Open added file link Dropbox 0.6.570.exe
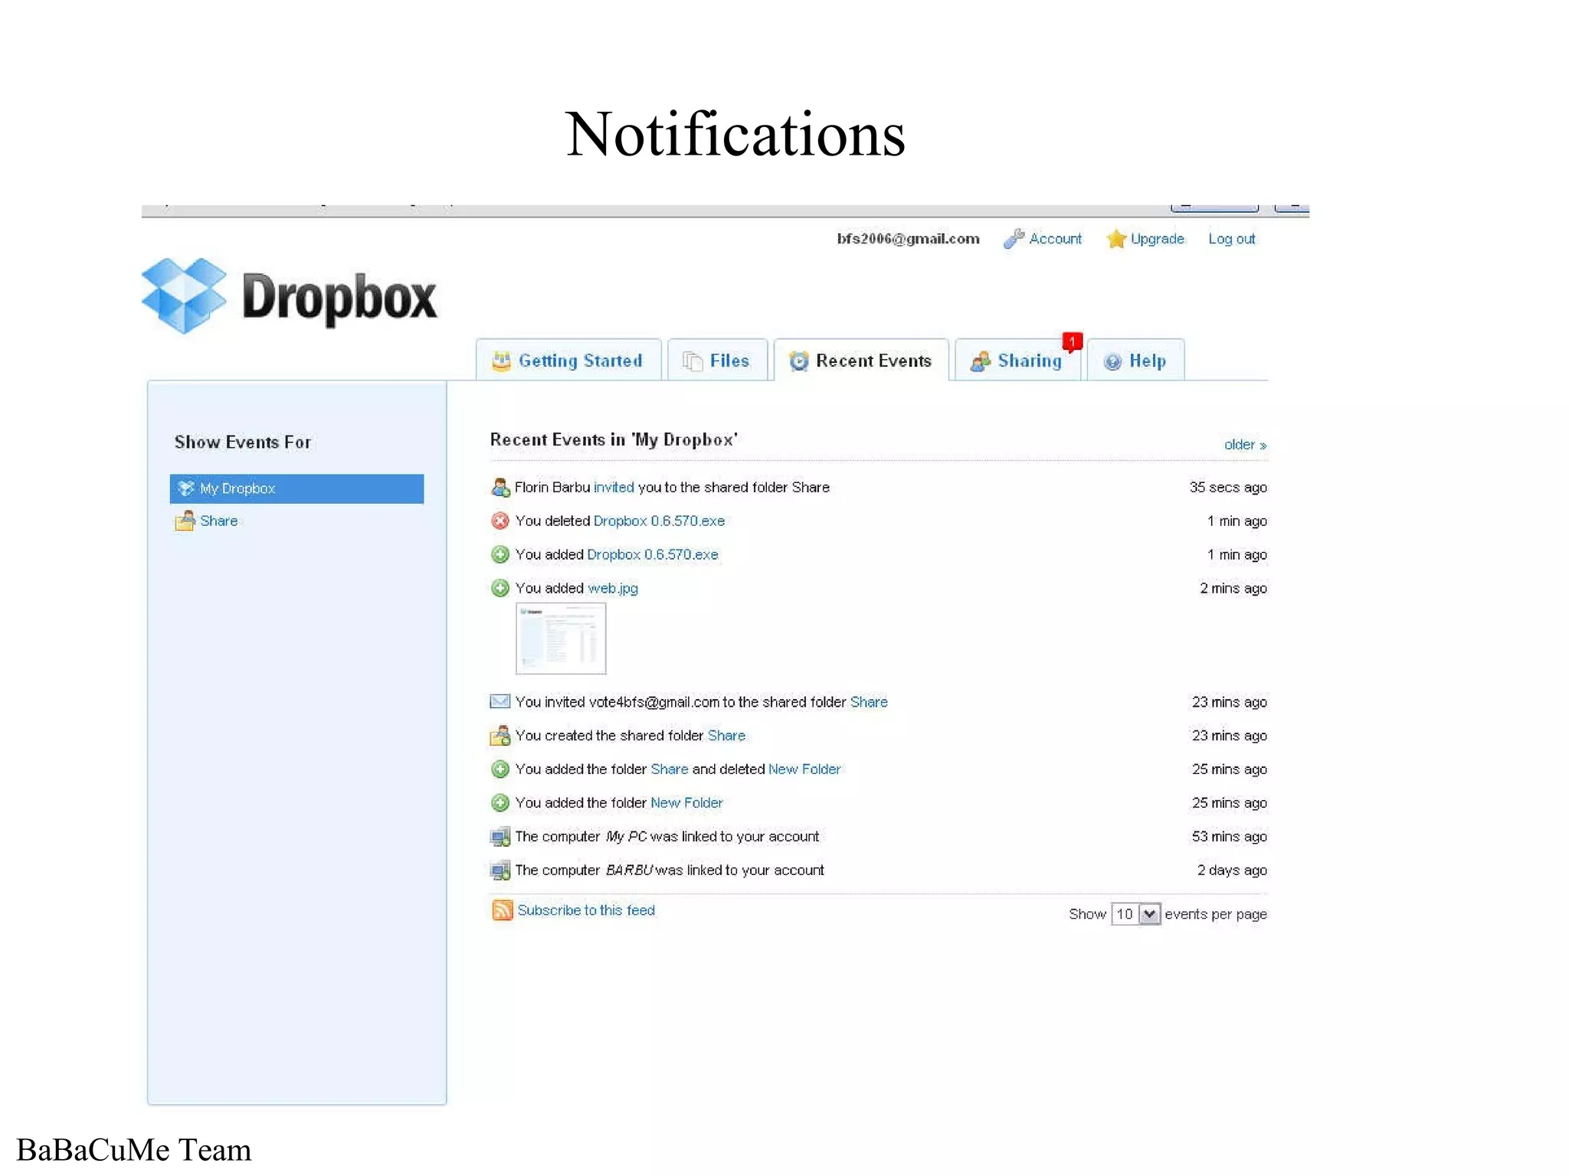This screenshot has height=1176, width=1569. 653,554
